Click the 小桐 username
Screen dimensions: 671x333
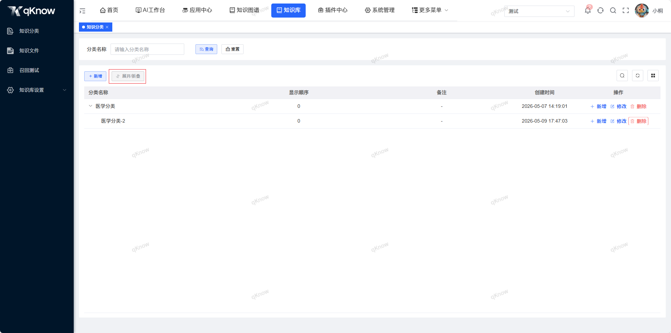point(658,11)
